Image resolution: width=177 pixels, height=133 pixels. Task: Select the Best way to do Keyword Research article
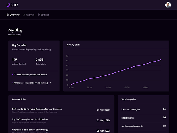(x=37, y=109)
